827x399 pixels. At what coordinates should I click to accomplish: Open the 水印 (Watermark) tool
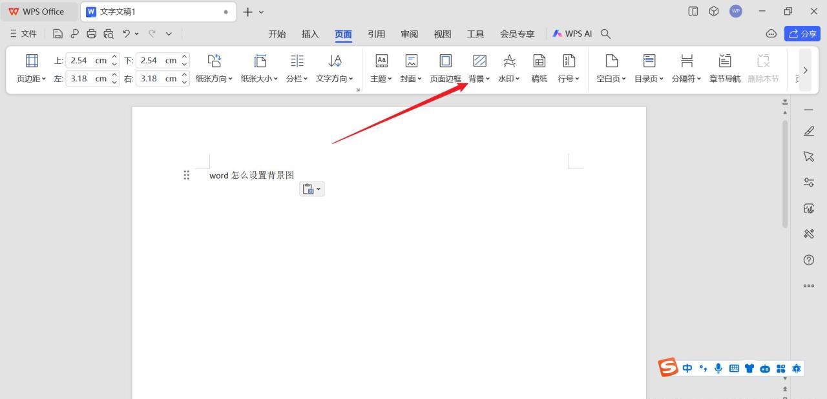click(x=509, y=67)
